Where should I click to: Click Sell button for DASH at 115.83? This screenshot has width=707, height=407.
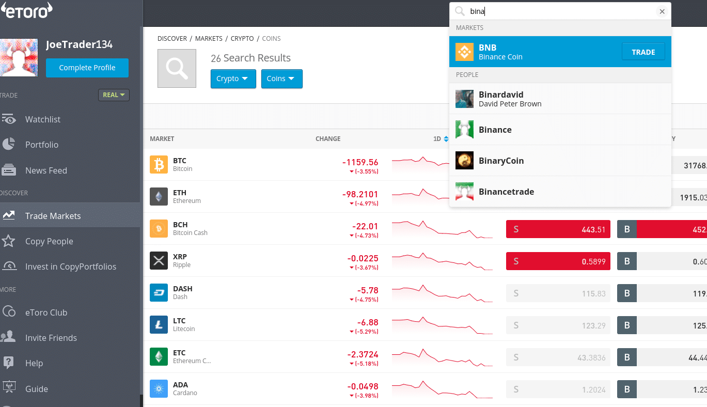[558, 293]
